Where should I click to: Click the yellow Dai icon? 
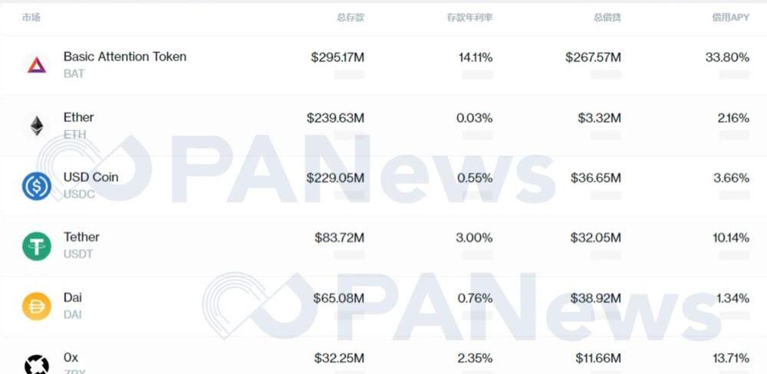(37, 306)
